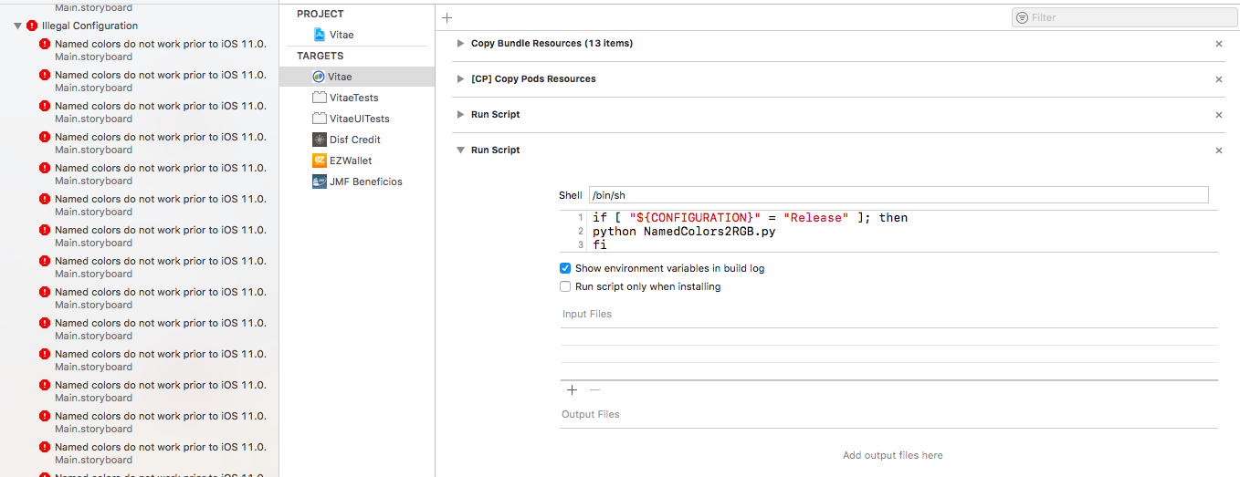Viewport: 1240px width, 477px height.
Task: Focus the Filter build phases field
Action: point(1123,17)
